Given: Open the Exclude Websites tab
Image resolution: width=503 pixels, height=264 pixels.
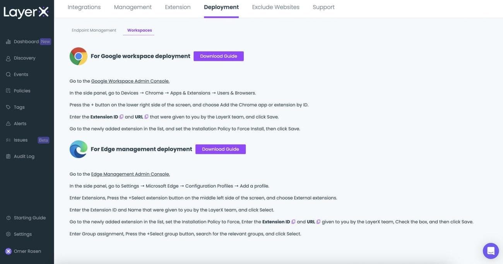Looking at the screenshot, I should click(275, 7).
